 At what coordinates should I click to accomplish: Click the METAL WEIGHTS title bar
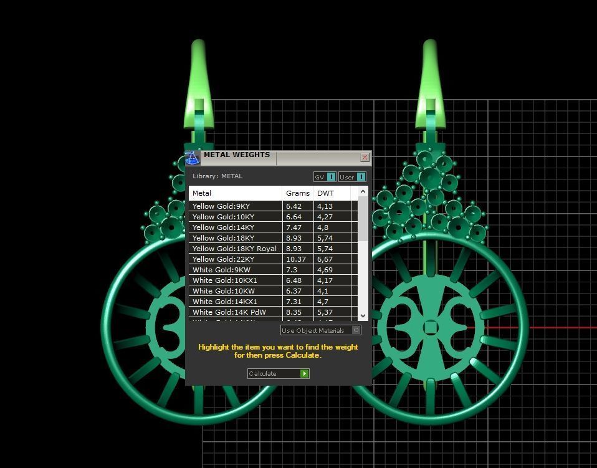point(279,157)
